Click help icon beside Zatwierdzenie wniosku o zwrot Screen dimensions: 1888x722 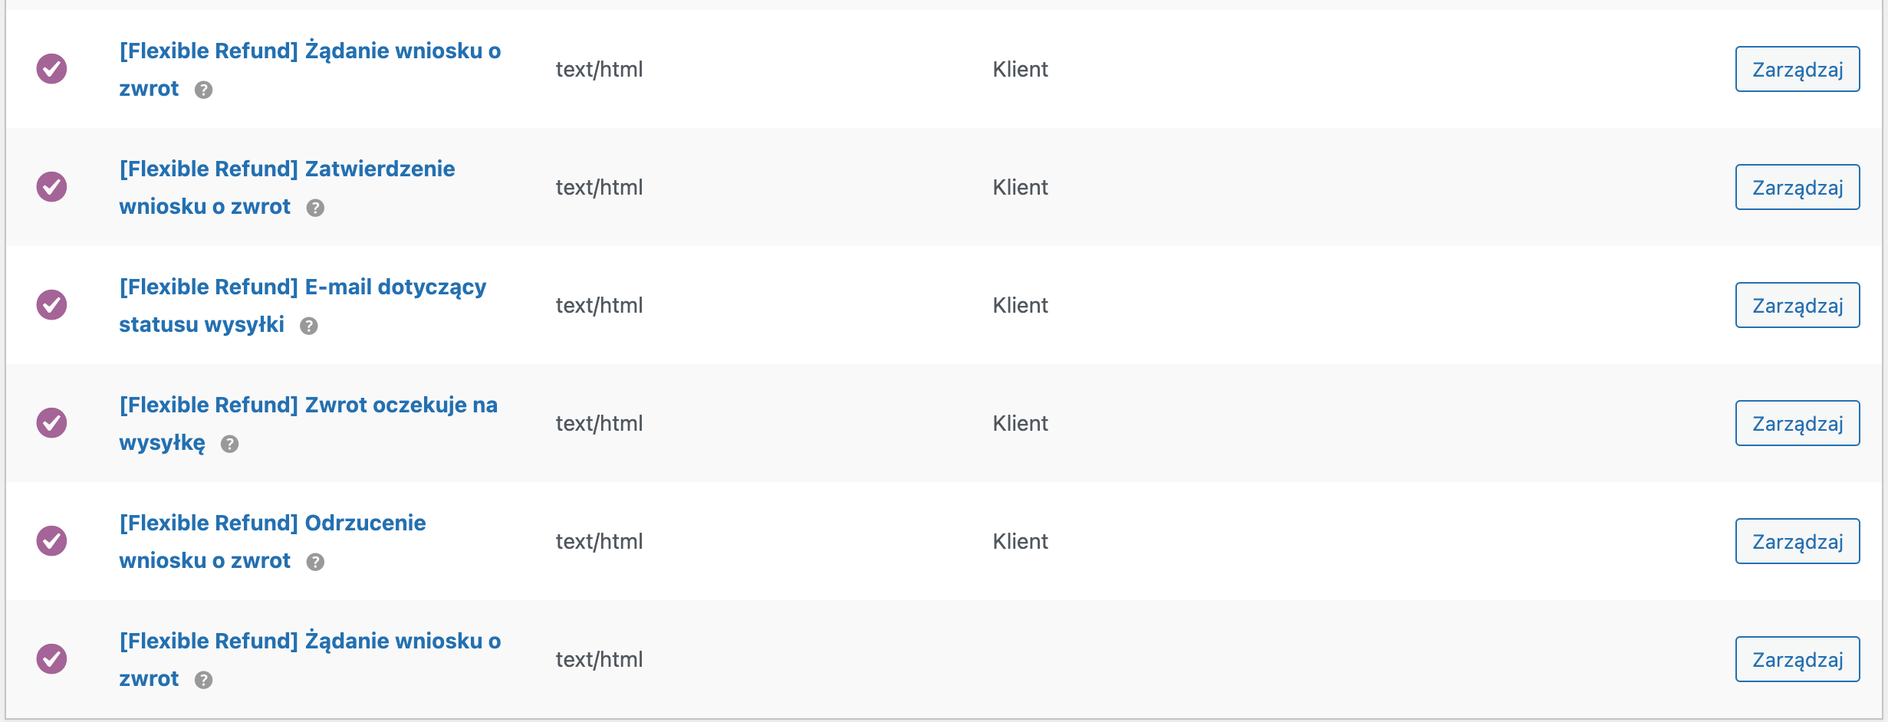(x=315, y=208)
